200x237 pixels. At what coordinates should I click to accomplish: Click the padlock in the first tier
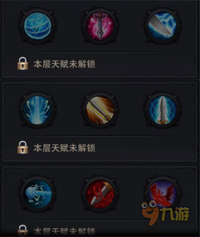(22, 63)
